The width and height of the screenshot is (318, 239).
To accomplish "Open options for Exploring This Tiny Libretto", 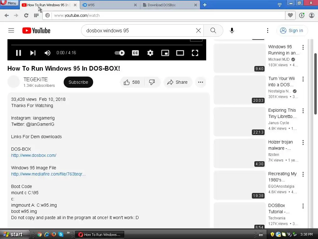I will [303, 111].
